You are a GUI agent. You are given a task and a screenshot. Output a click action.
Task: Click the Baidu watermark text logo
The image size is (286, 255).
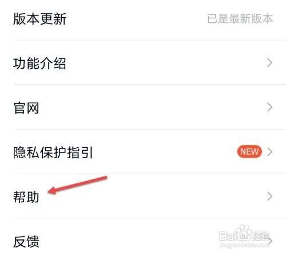pyautogui.click(x=235, y=236)
